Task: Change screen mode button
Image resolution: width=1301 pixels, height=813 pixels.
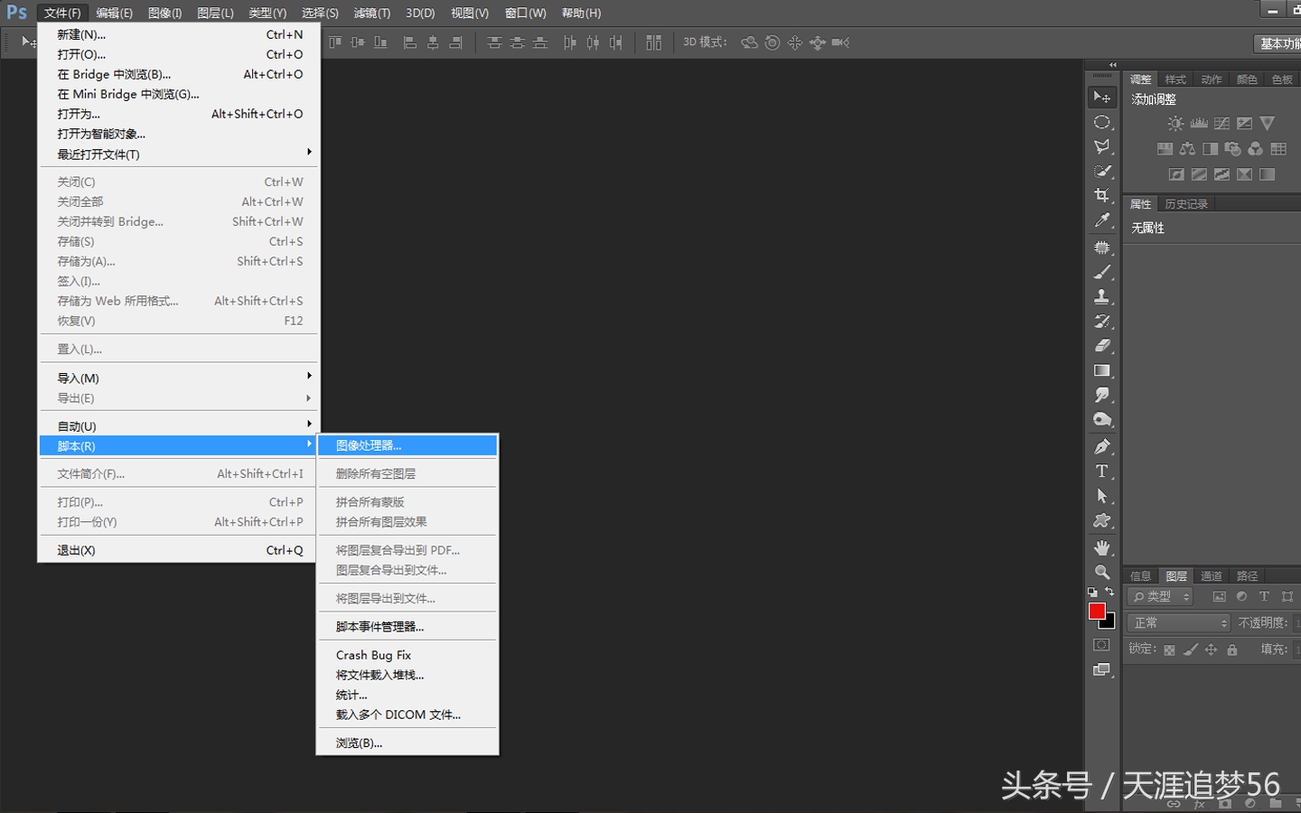Action: pyautogui.click(x=1101, y=669)
